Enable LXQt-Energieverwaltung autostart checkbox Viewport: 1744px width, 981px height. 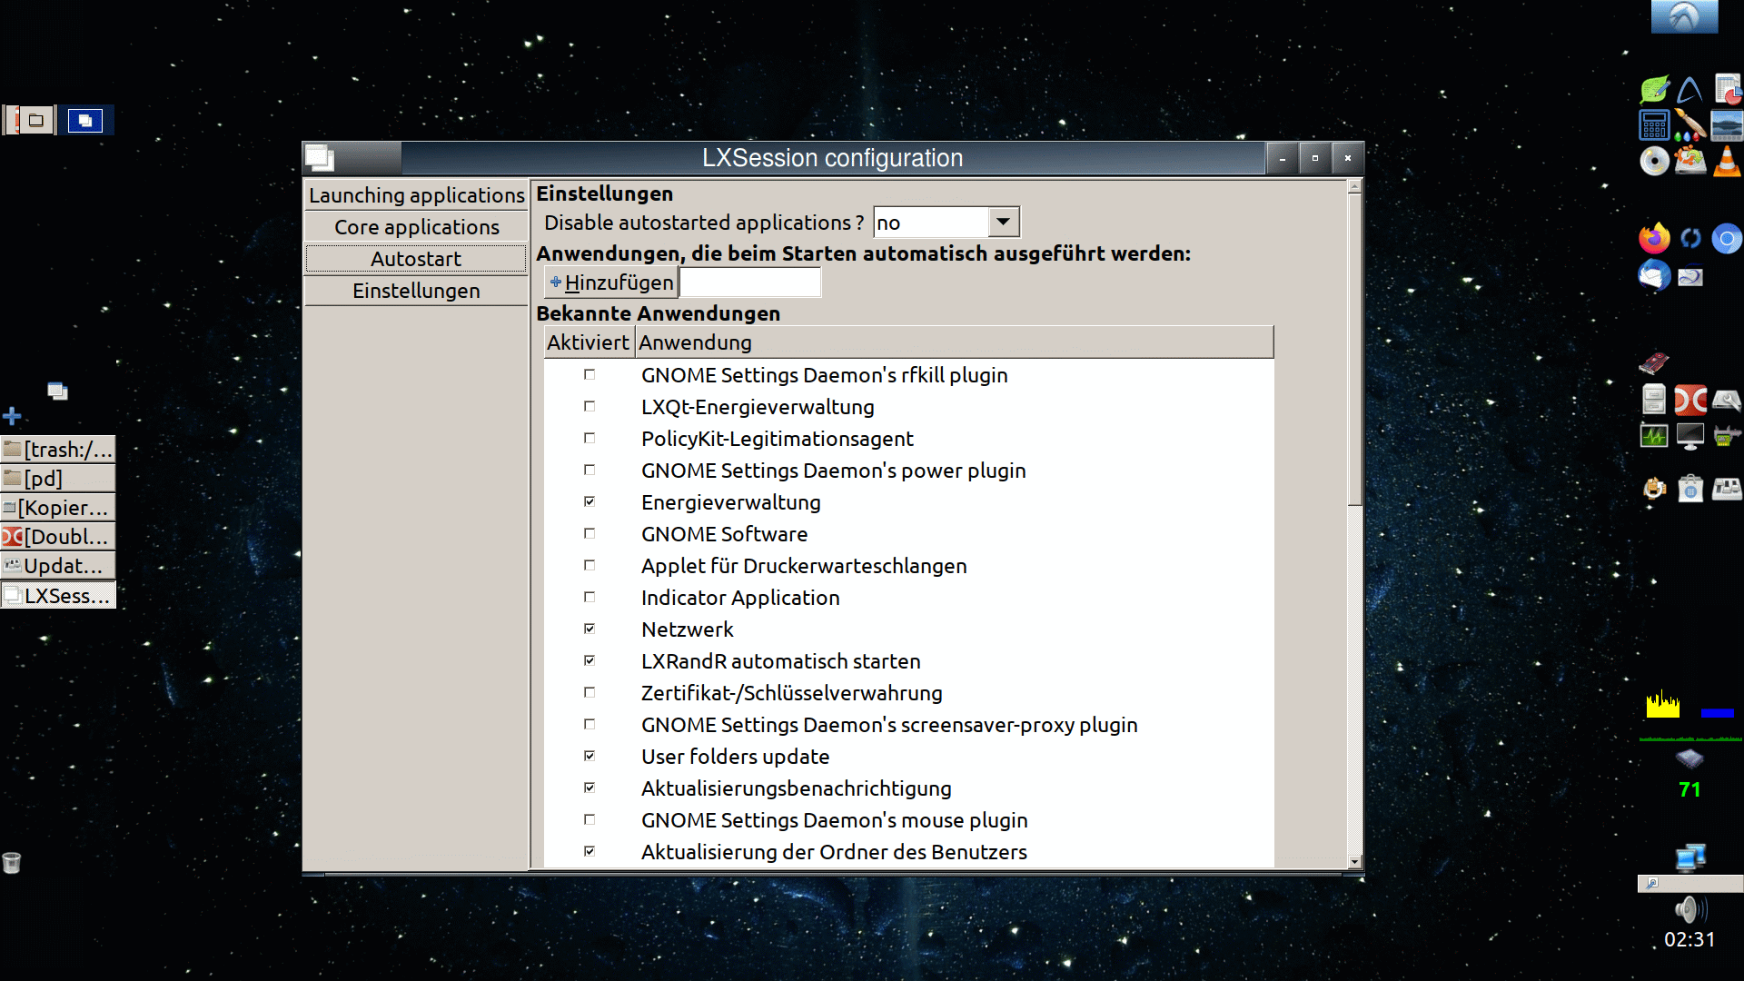coord(590,406)
